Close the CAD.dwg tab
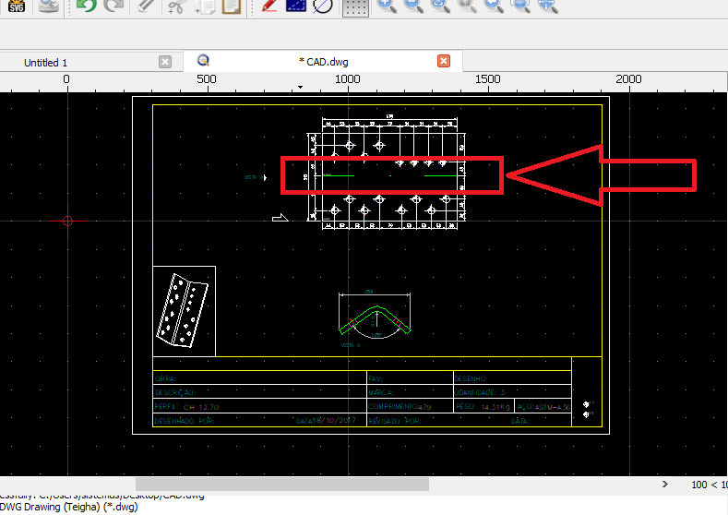The height and width of the screenshot is (515, 728). [444, 61]
